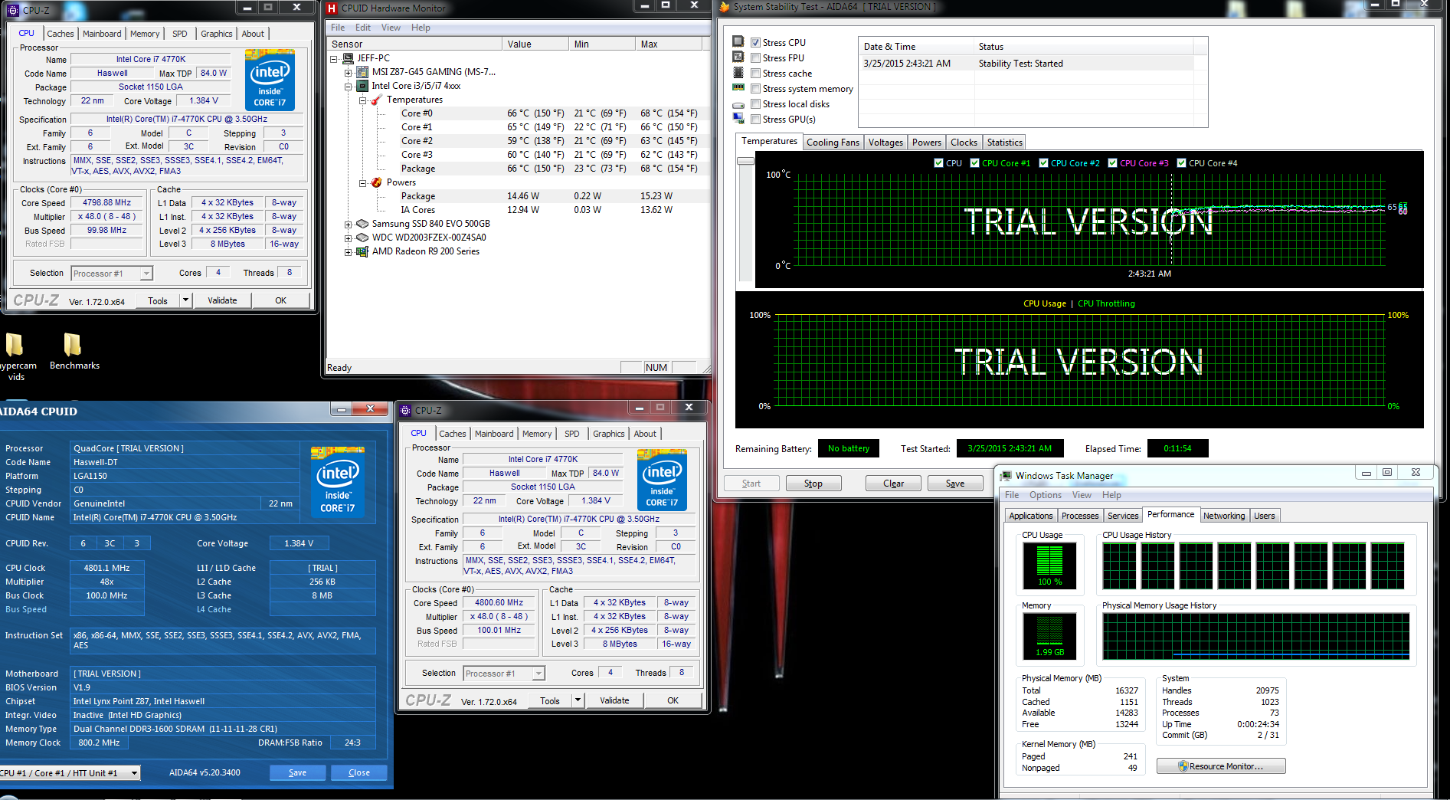Open the Options menu in Task Manager
This screenshot has height=800, width=1450.
coord(1046,495)
